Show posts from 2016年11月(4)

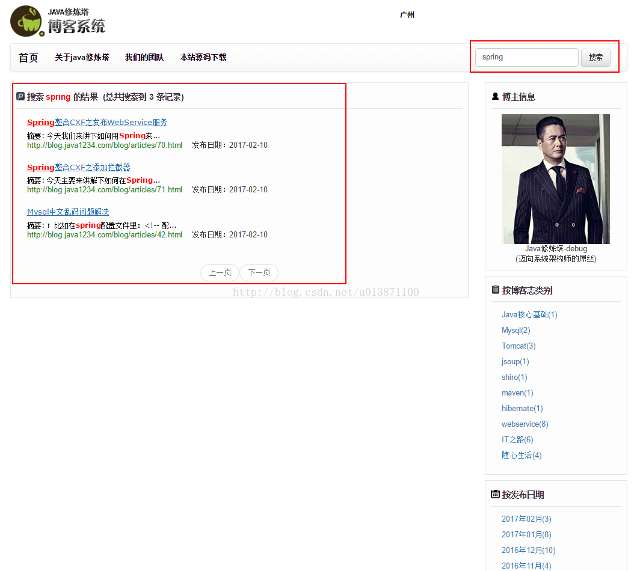(x=526, y=566)
